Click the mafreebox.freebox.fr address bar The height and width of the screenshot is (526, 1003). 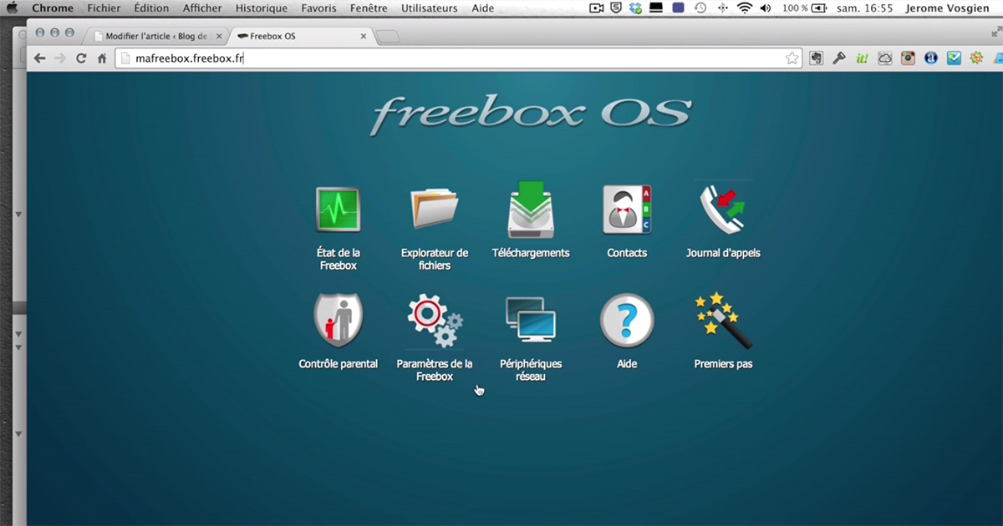(x=457, y=58)
